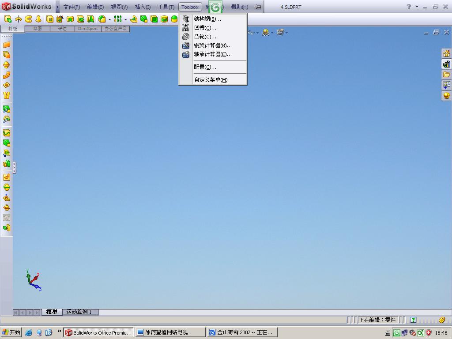Open the Hide/Show Items glasses dropdown
452x339 pixels.
[x=257, y=33]
